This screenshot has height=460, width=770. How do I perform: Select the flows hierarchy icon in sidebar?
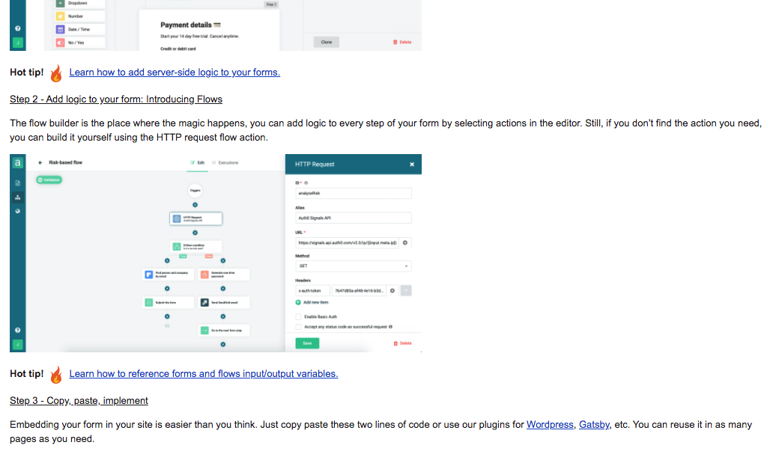18,197
